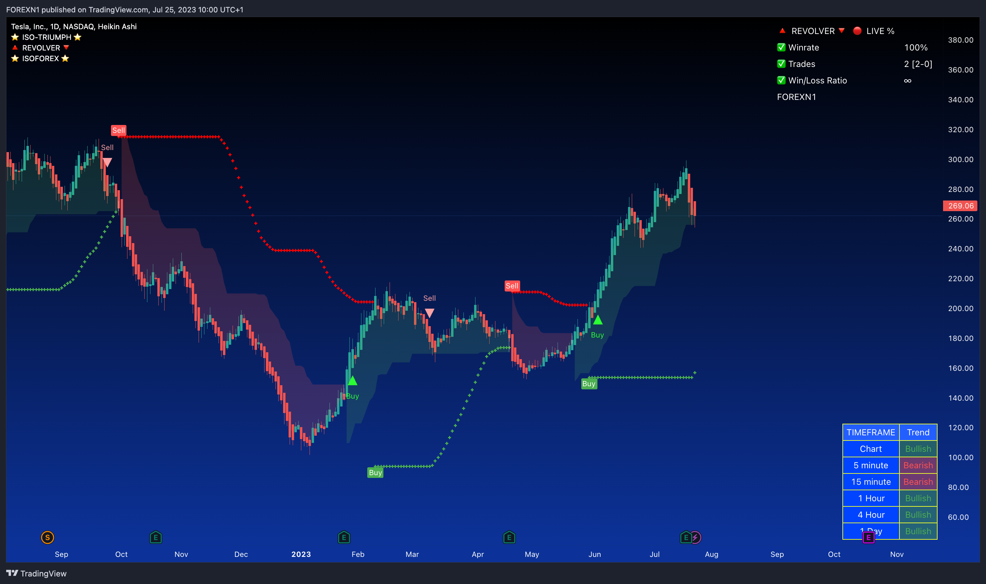Click the Bullish cell for 1 Day
This screenshot has width=986, height=584.
918,531
